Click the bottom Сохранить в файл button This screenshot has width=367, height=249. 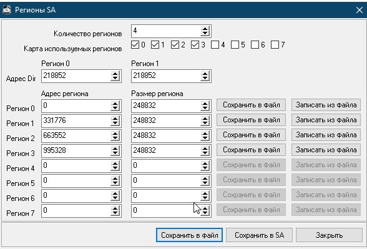[x=189, y=235]
